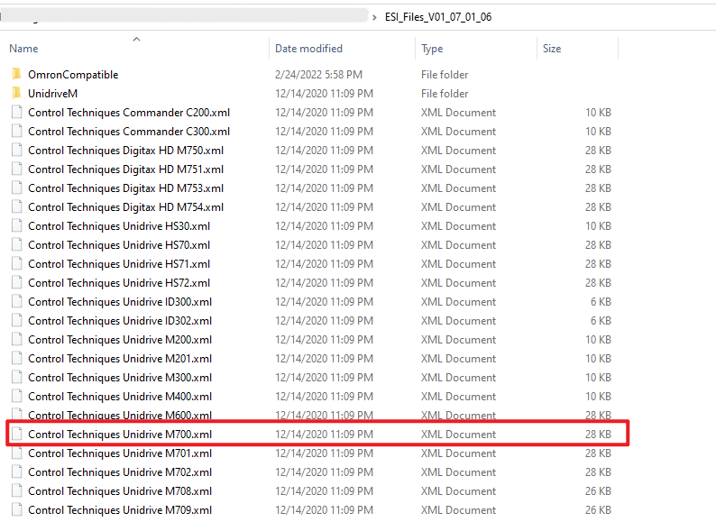Select Control Techniques Unidrive M400.xml
This screenshot has height=531, width=716.
point(120,397)
